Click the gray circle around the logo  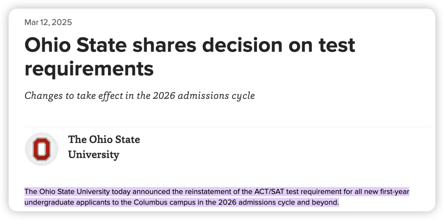42,149
